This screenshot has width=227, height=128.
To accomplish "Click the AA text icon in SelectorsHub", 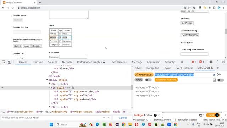I will (x=215, y=80).
